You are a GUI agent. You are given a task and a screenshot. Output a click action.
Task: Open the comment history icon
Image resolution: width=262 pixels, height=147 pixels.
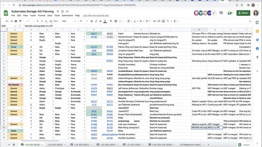(221, 13)
